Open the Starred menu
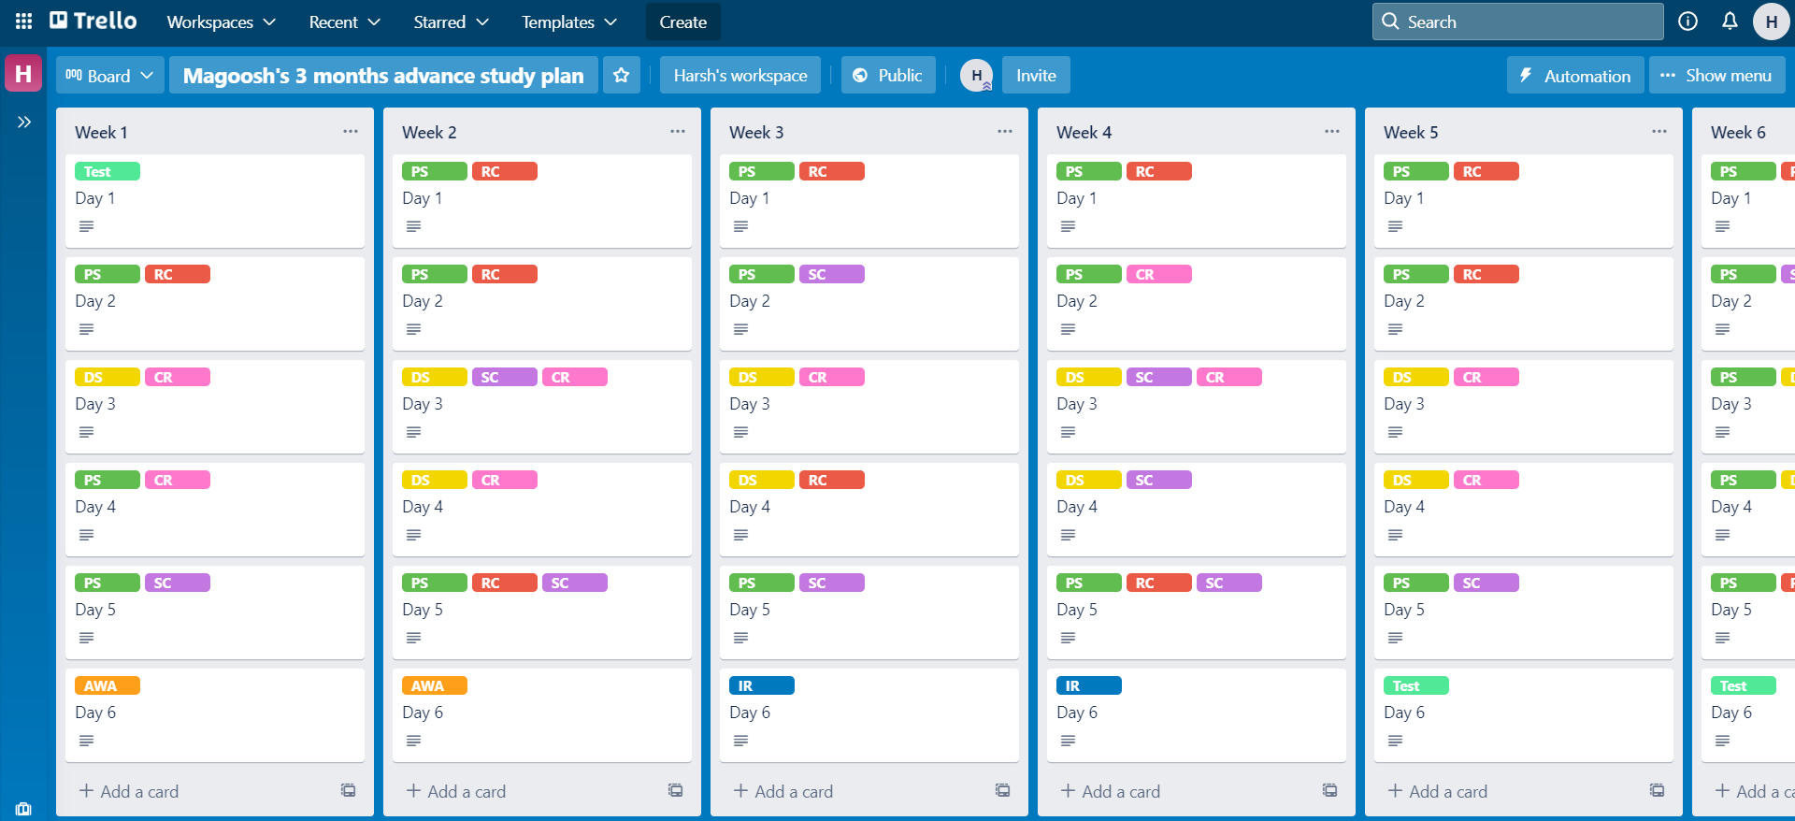1795x821 pixels. point(451,22)
